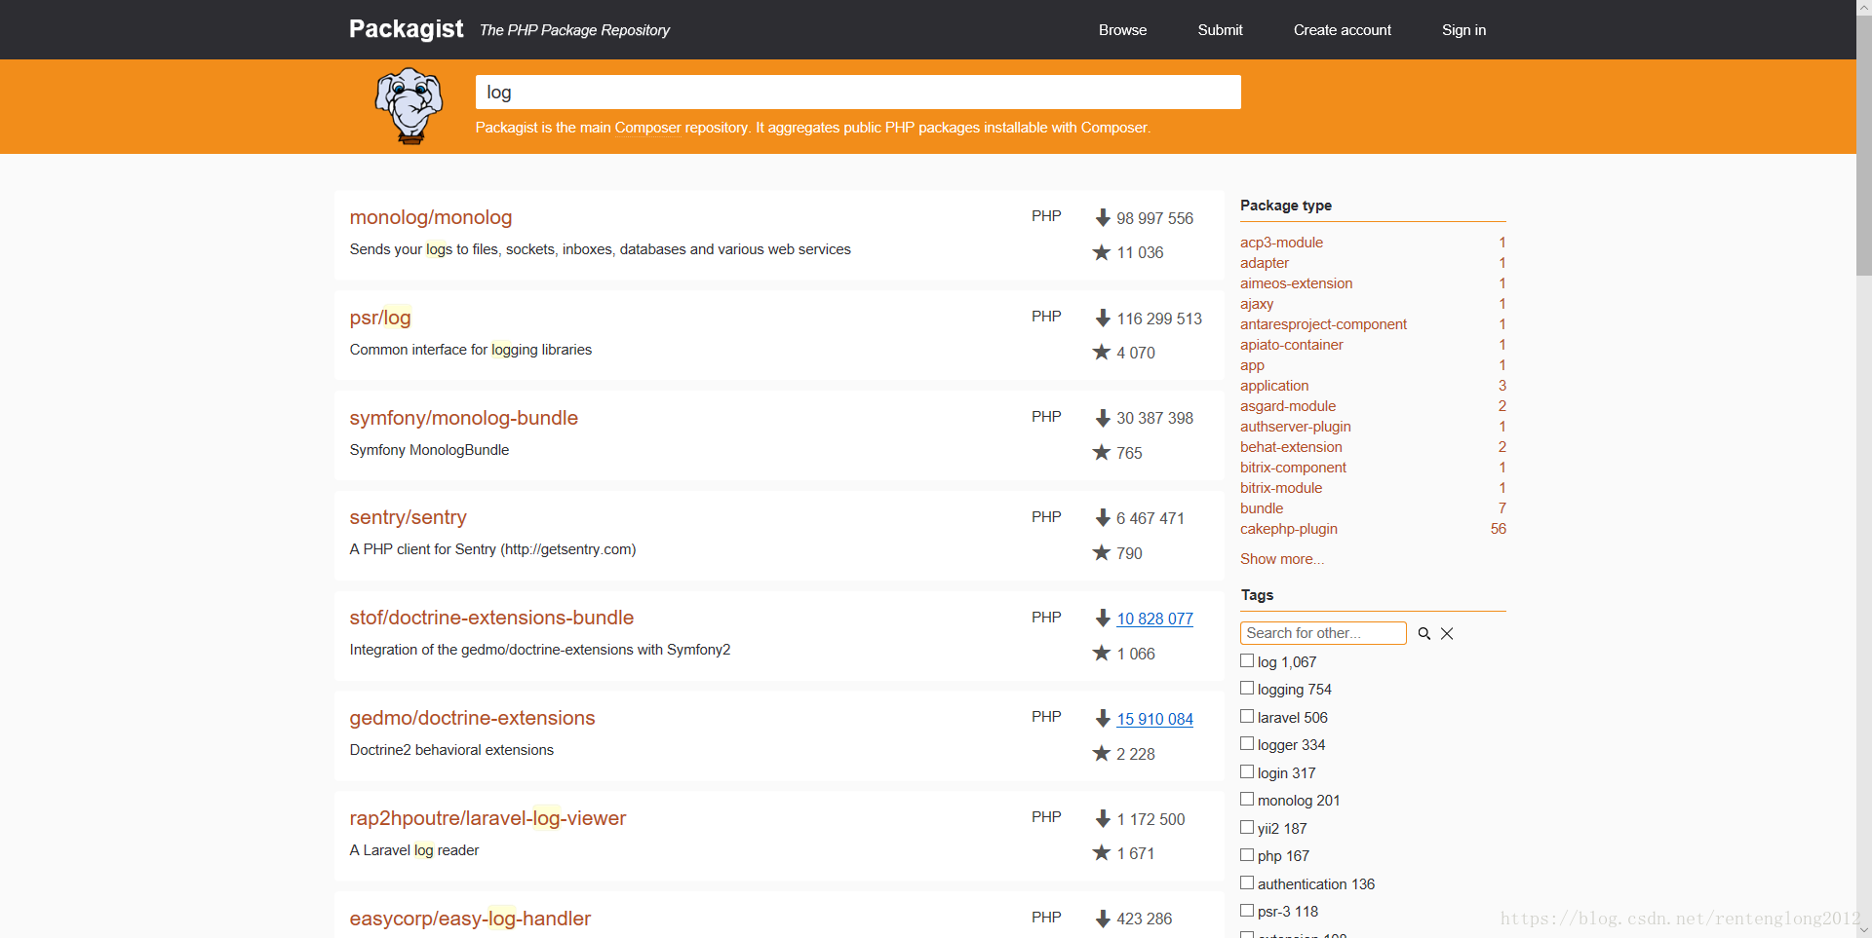Focus the main search field containing 'log'
The image size is (1872, 938).
(x=858, y=93)
